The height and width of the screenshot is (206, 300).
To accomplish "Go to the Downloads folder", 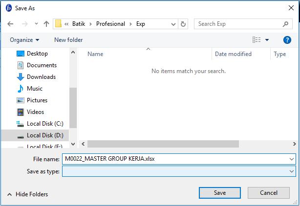I will coord(41,77).
